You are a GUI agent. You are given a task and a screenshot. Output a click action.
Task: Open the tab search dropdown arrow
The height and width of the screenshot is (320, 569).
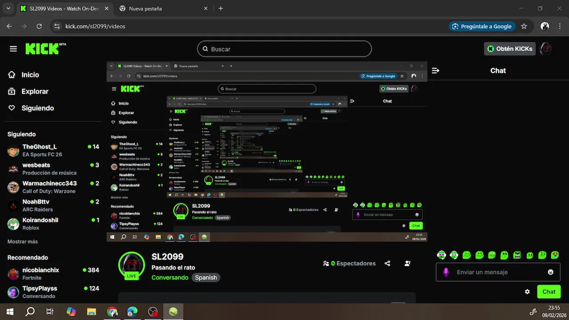tap(8, 8)
